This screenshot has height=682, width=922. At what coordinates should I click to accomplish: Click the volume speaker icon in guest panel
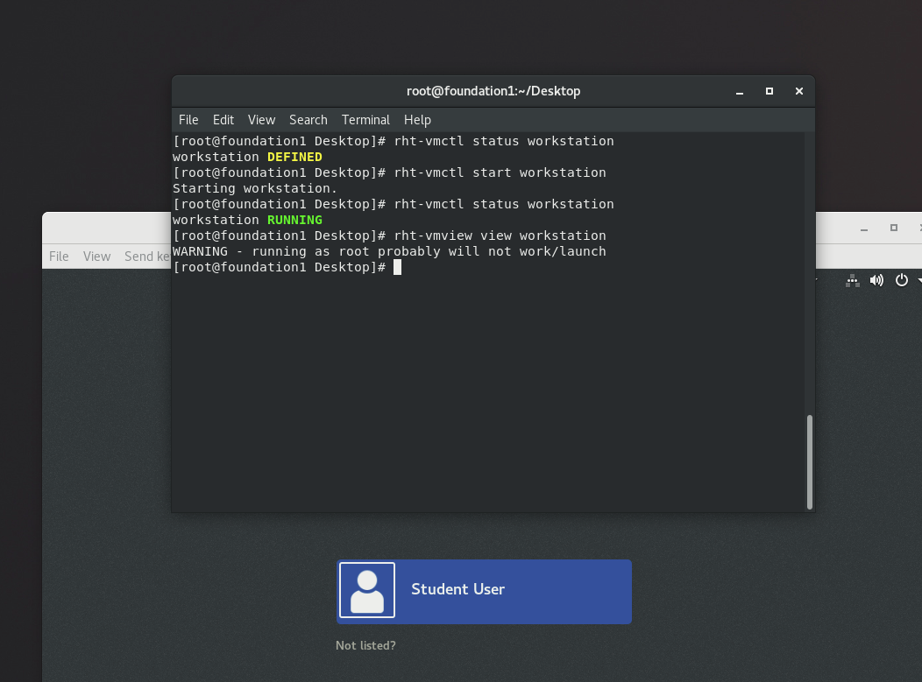[x=876, y=280]
